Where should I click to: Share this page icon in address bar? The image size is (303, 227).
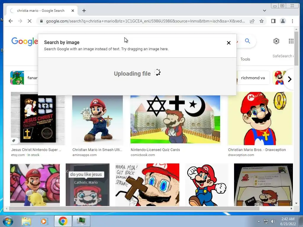pos(252,21)
